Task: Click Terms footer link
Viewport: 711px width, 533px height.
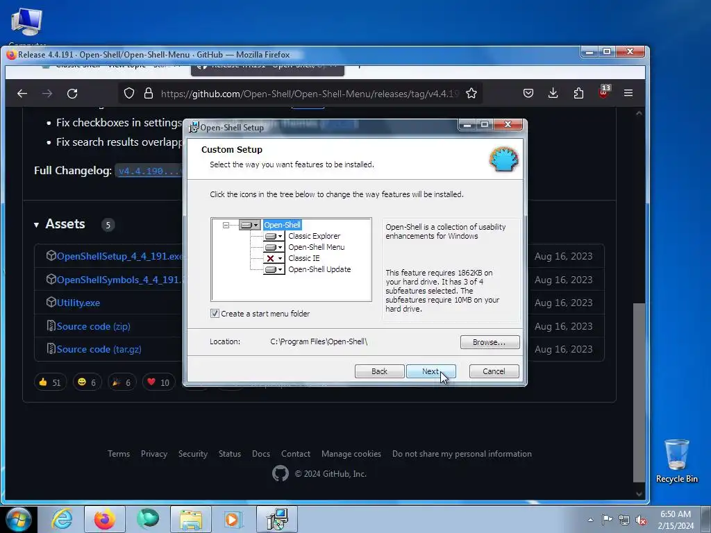Action: point(119,454)
